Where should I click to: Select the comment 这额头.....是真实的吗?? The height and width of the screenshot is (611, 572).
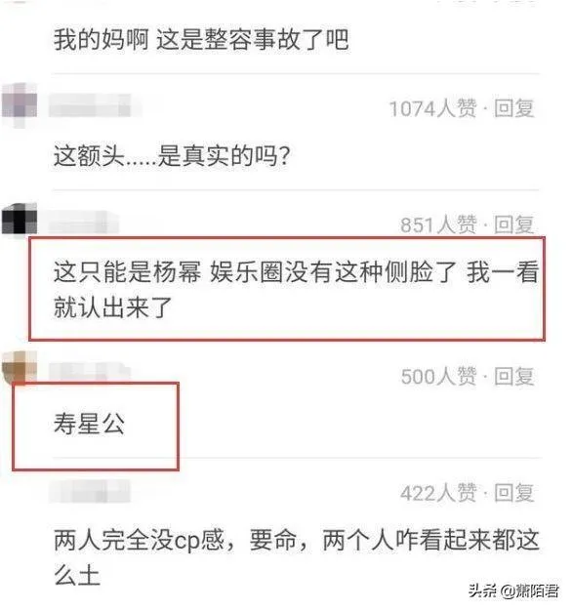(x=172, y=155)
